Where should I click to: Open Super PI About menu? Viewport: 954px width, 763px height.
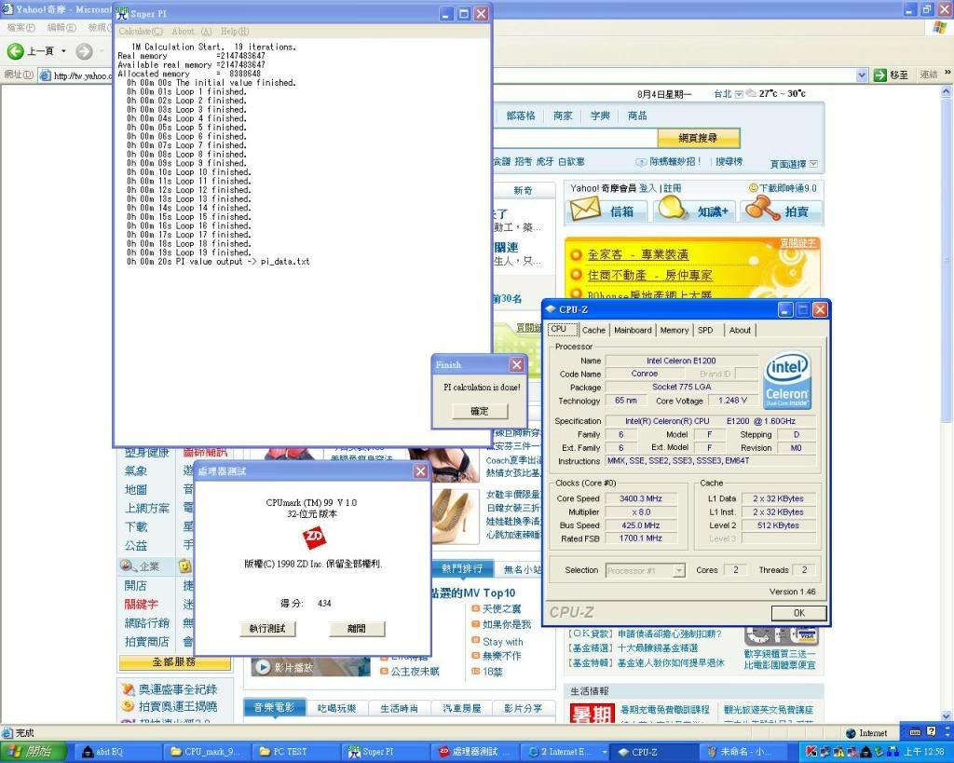click(192, 31)
